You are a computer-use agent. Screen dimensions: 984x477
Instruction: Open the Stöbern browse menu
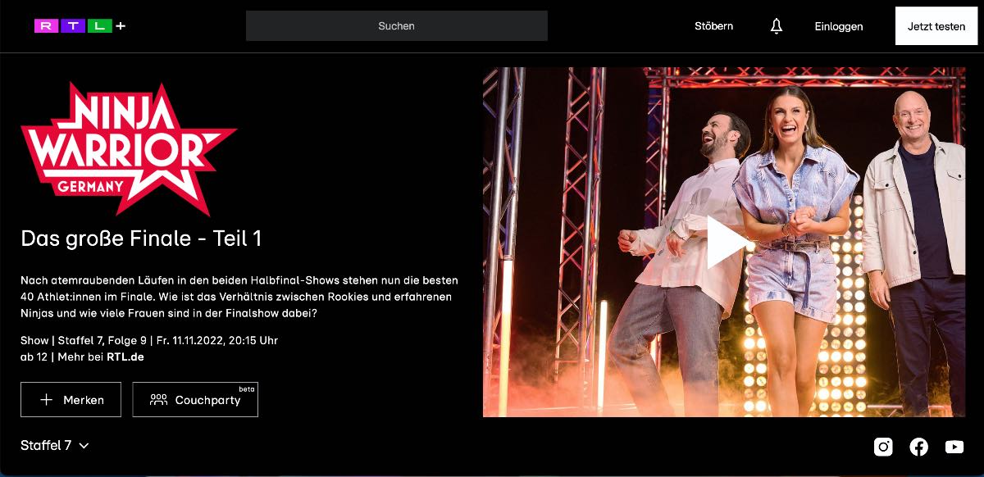pyautogui.click(x=713, y=26)
